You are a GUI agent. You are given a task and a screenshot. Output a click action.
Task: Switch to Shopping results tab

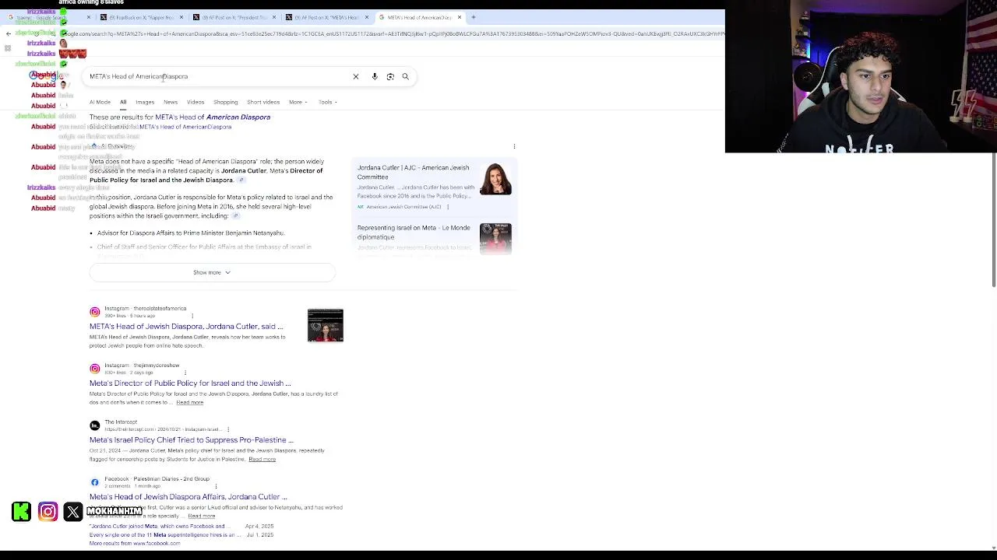click(x=226, y=102)
